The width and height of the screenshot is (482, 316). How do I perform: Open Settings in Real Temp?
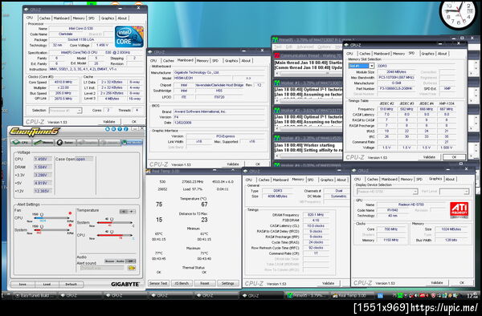[x=228, y=283]
